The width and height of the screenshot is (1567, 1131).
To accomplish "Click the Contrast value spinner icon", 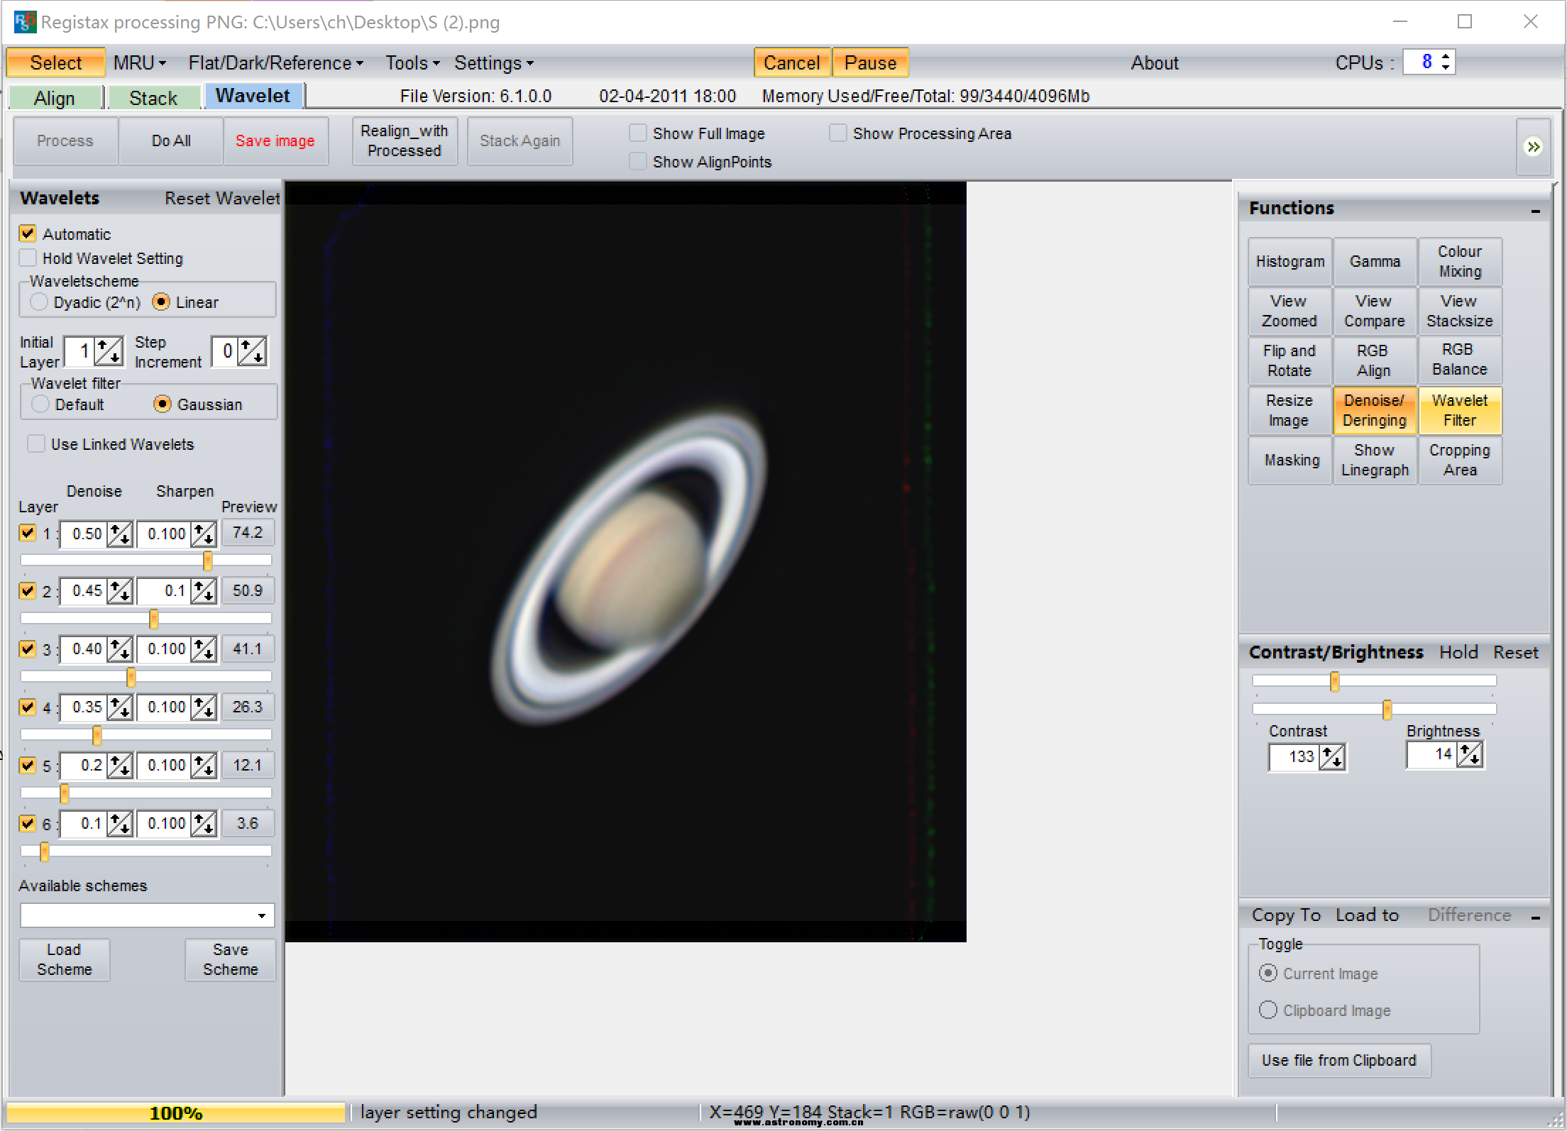I will pos(1332,757).
